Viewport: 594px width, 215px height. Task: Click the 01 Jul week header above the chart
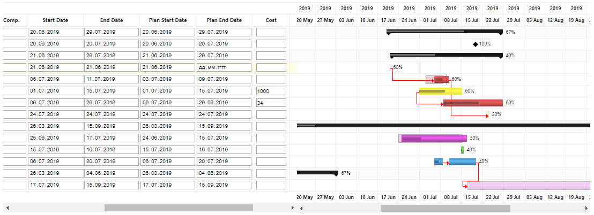click(x=430, y=20)
